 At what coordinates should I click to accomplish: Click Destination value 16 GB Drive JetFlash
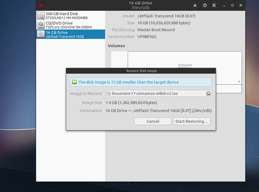pos(159,111)
